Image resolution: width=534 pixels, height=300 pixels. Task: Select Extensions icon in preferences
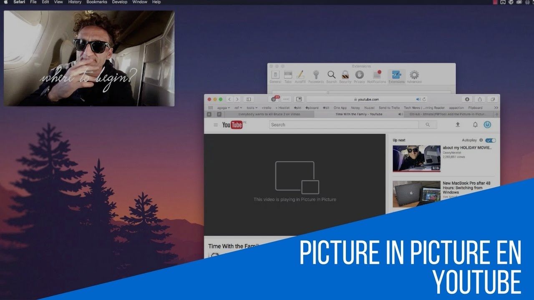pyautogui.click(x=396, y=77)
